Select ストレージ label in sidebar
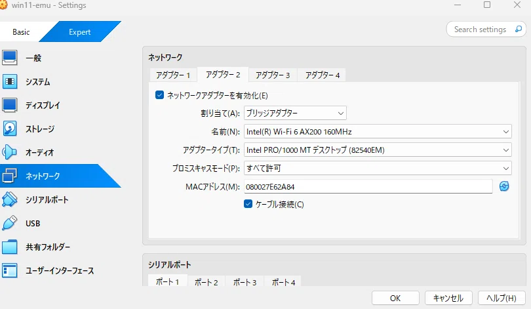The width and height of the screenshot is (531, 309). [40, 129]
